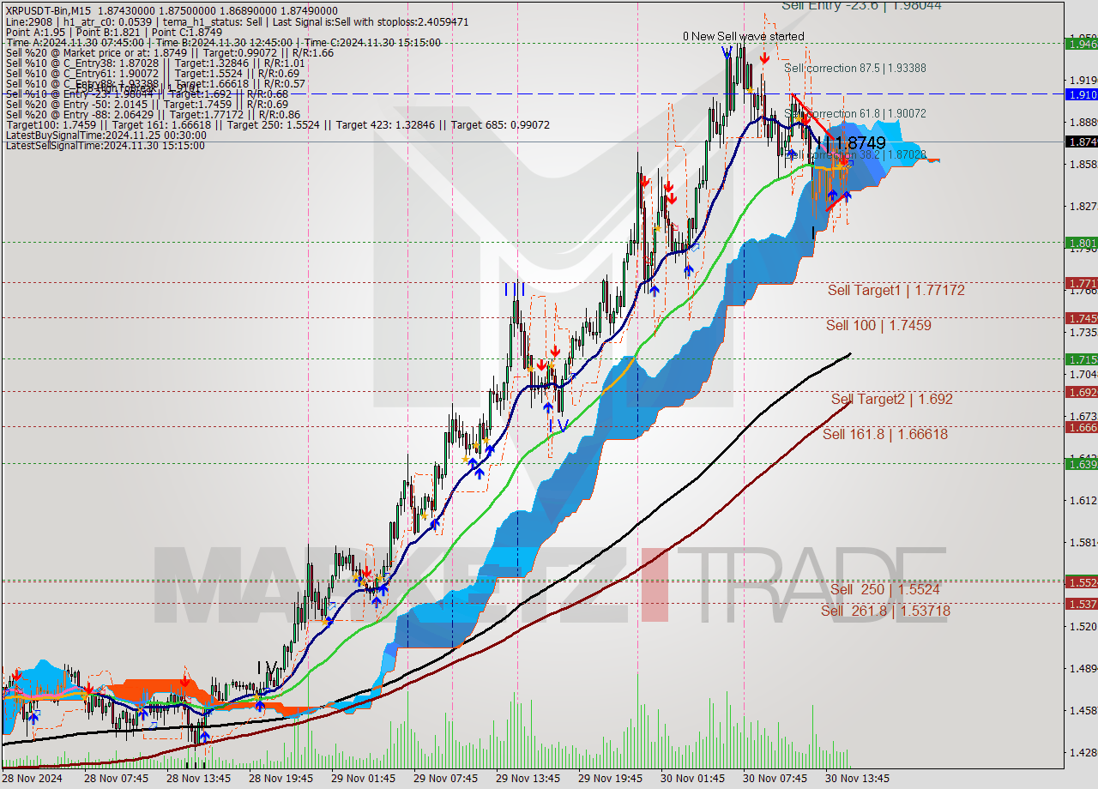Click the red 1.552 price tag

coord(1081,581)
